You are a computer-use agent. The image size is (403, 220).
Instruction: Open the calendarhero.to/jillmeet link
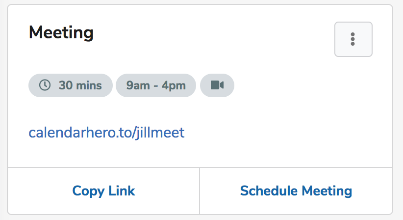pyautogui.click(x=106, y=133)
